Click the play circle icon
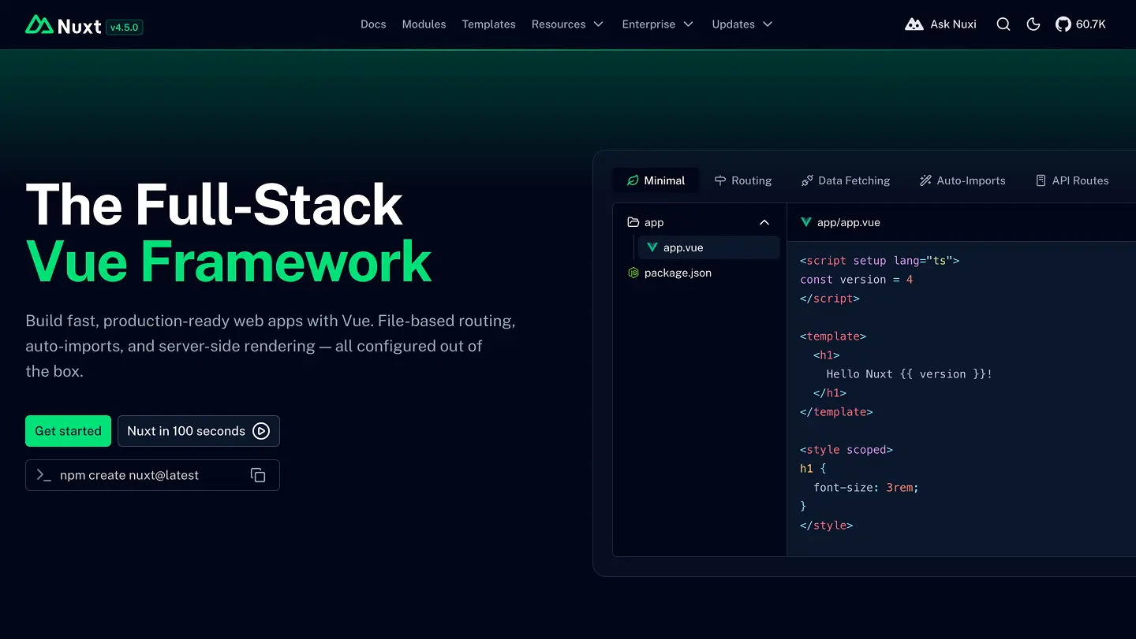Screen dimensions: 1136x639 261,431
